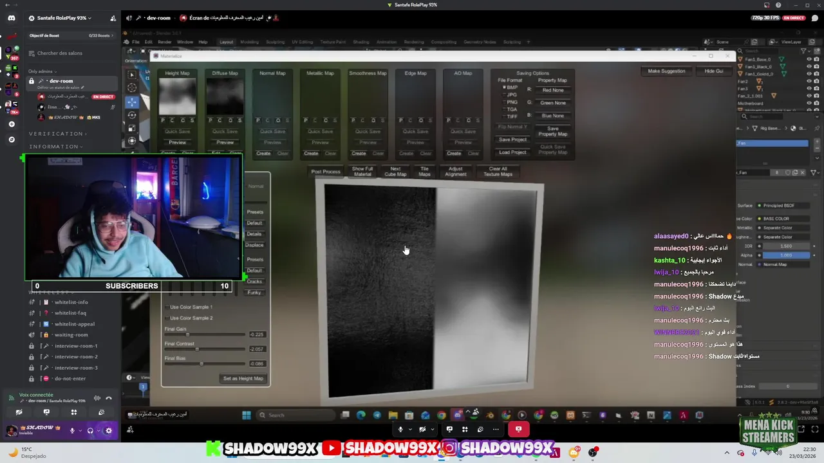Click the Post Process button

pyautogui.click(x=326, y=172)
